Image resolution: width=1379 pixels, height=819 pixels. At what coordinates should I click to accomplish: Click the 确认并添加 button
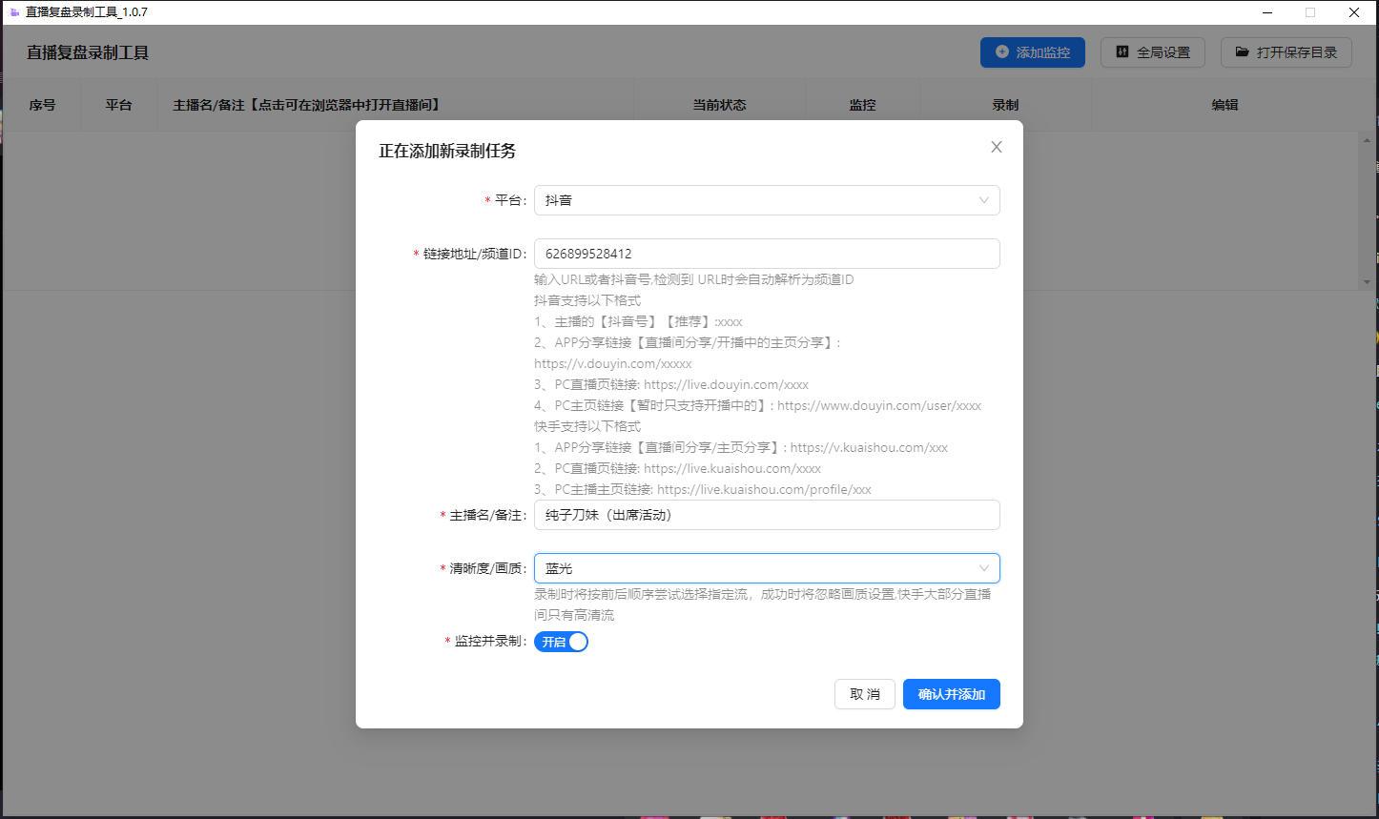(951, 694)
